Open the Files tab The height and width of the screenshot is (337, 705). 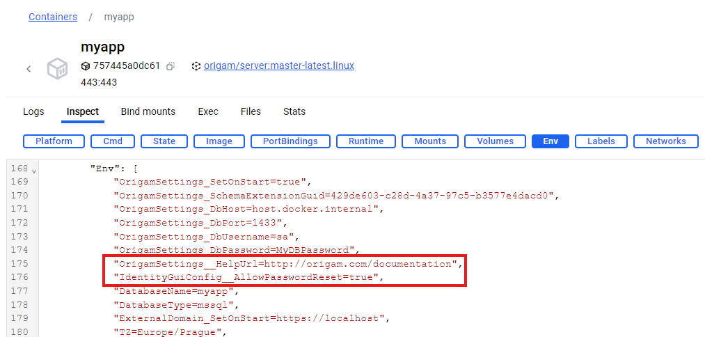coord(251,111)
